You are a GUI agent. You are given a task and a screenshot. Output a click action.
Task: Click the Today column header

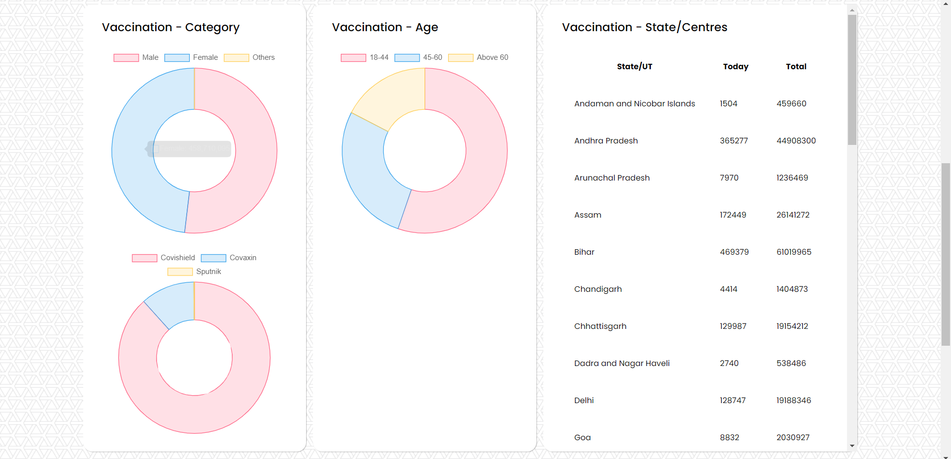pos(736,66)
